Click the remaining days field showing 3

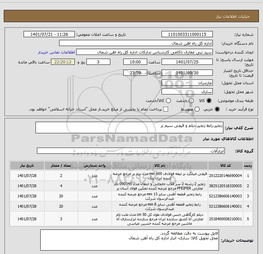pyautogui.click(x=98, y=62)
